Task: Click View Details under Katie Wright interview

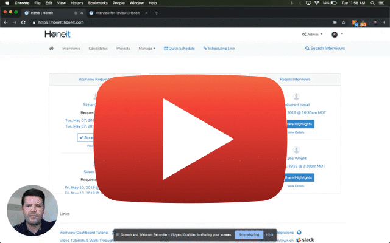Action: [296, 186]
